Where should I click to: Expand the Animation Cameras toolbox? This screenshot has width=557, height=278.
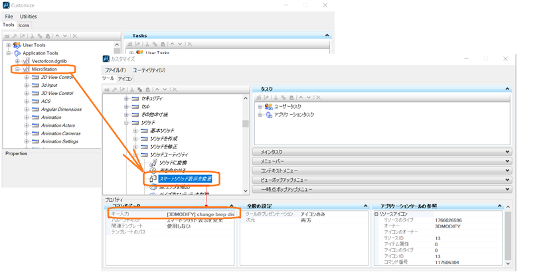[27, 133]
